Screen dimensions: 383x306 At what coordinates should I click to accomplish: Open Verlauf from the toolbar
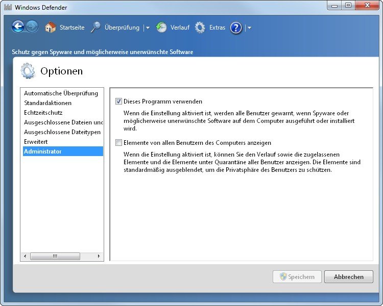click(x=180, y=28)
